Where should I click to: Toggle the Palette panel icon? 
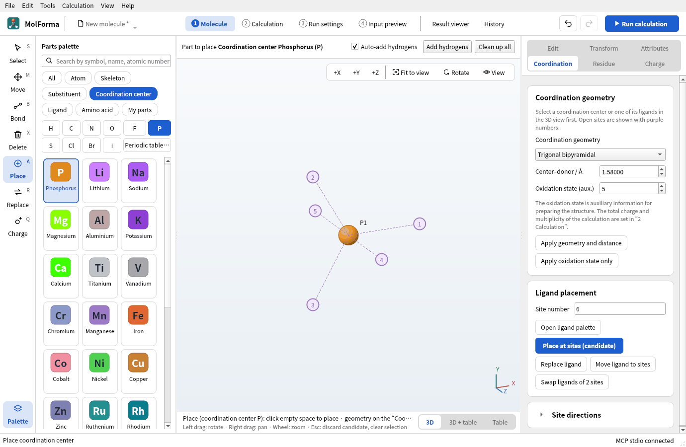click(18, 408)
